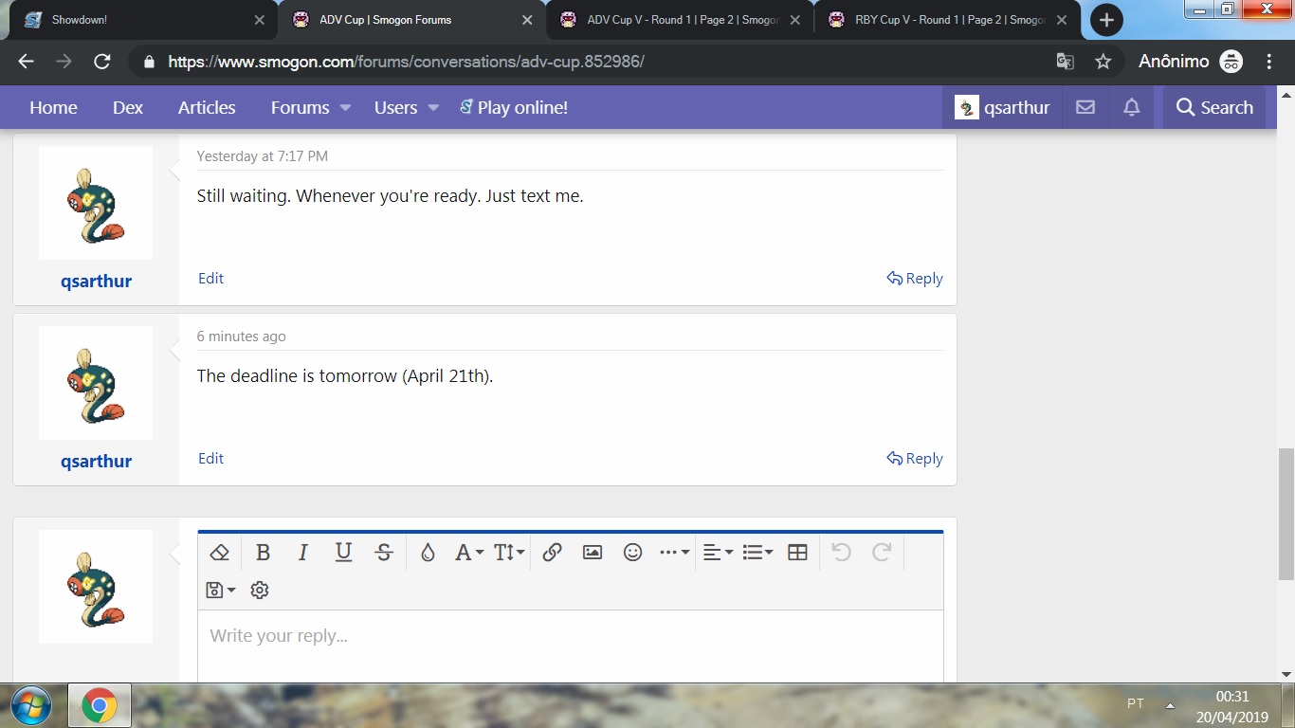1295x728 pixels.
Task: Toggle strikethrough formatting
Action: pos(384,553)
